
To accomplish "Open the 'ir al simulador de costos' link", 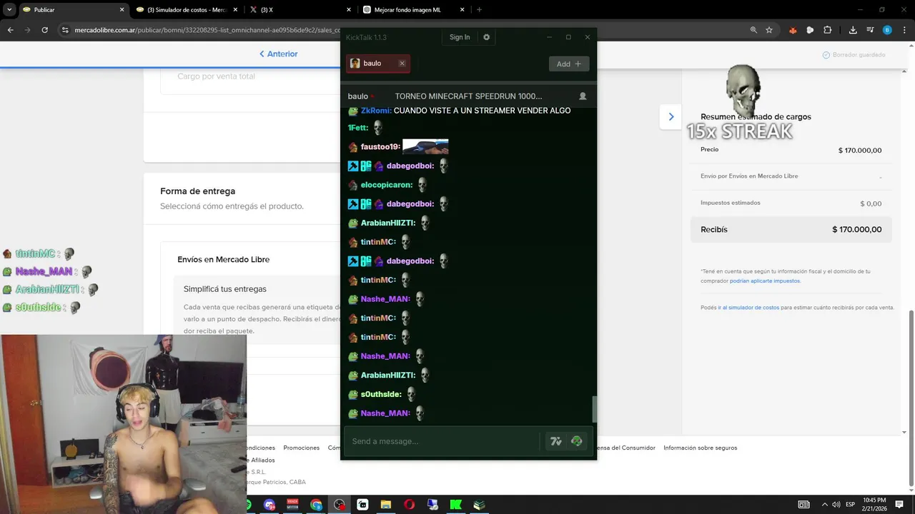I will pos(748,308).
